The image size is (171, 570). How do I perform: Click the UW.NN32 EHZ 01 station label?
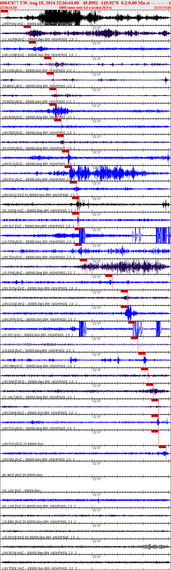(x=40, y=195)
